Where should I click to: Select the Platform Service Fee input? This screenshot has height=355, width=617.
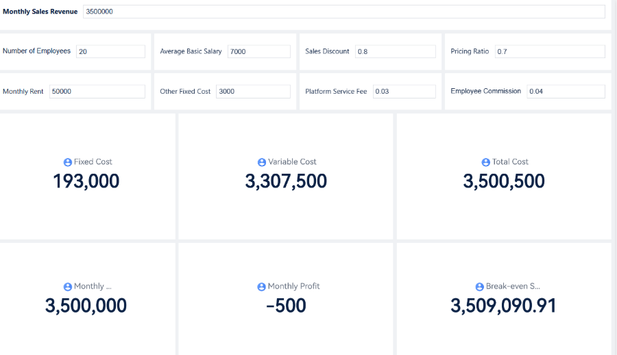coord(404,91)
